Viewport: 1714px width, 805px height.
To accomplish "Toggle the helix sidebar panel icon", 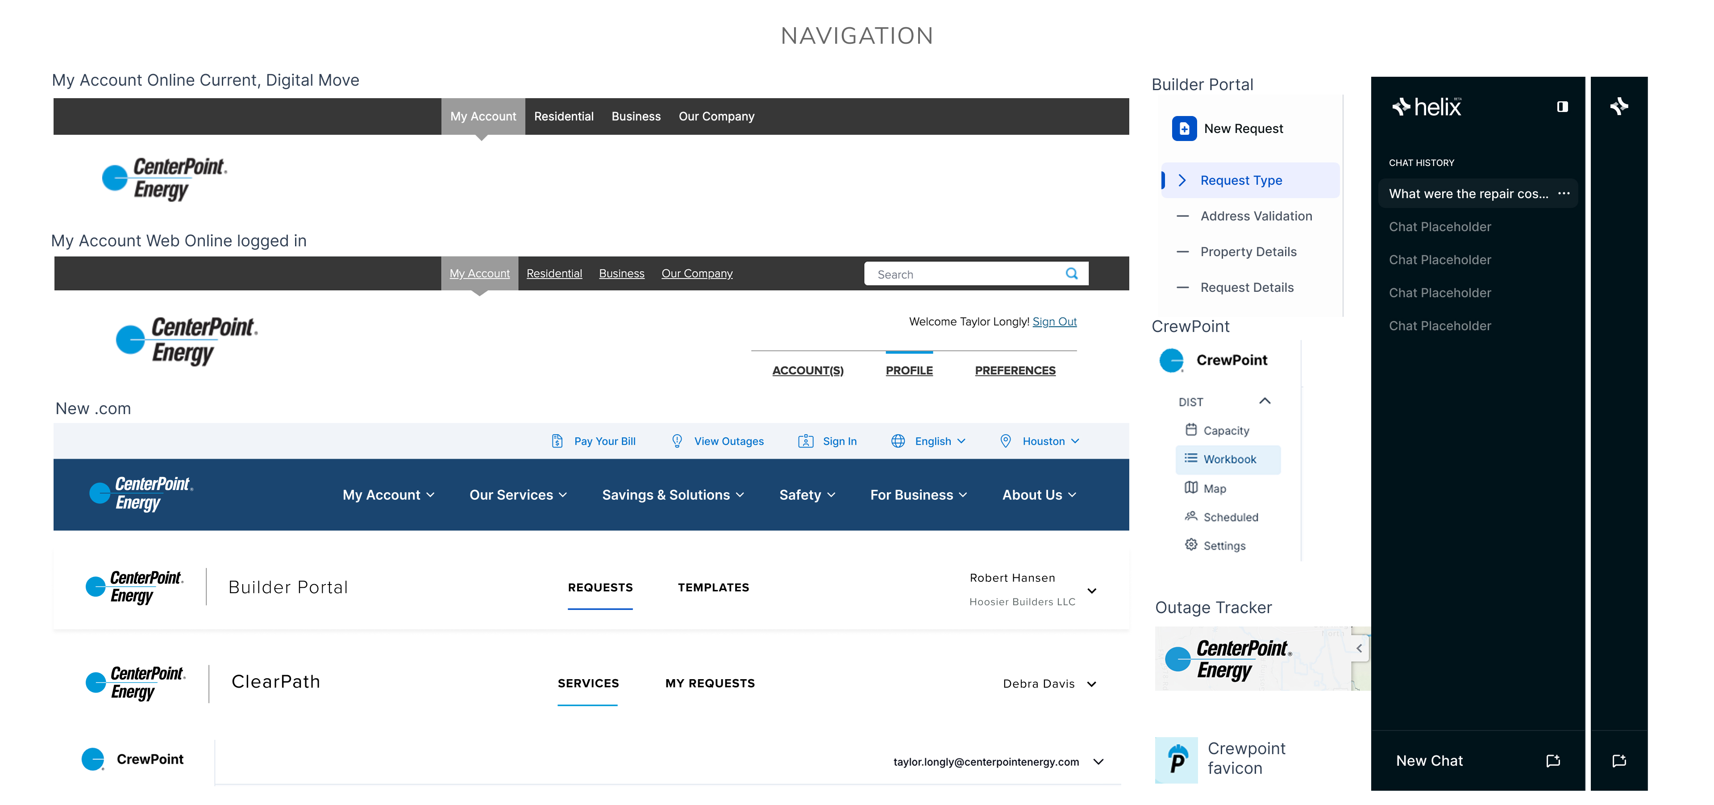I will point(1562,107).
